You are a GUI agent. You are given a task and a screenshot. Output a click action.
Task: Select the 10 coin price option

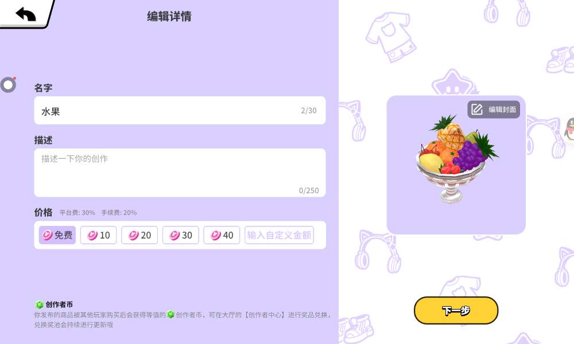99,235
